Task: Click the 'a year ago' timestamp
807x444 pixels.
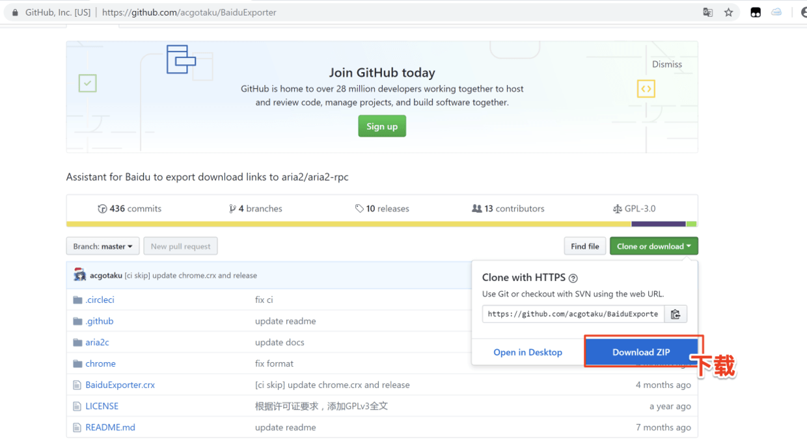Action: (670, 406)
